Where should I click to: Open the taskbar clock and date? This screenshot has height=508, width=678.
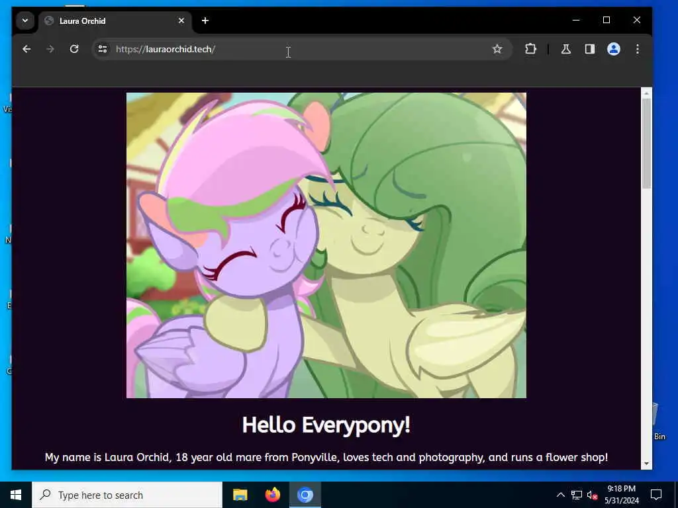pyautogui.click(x=622, y=495)
